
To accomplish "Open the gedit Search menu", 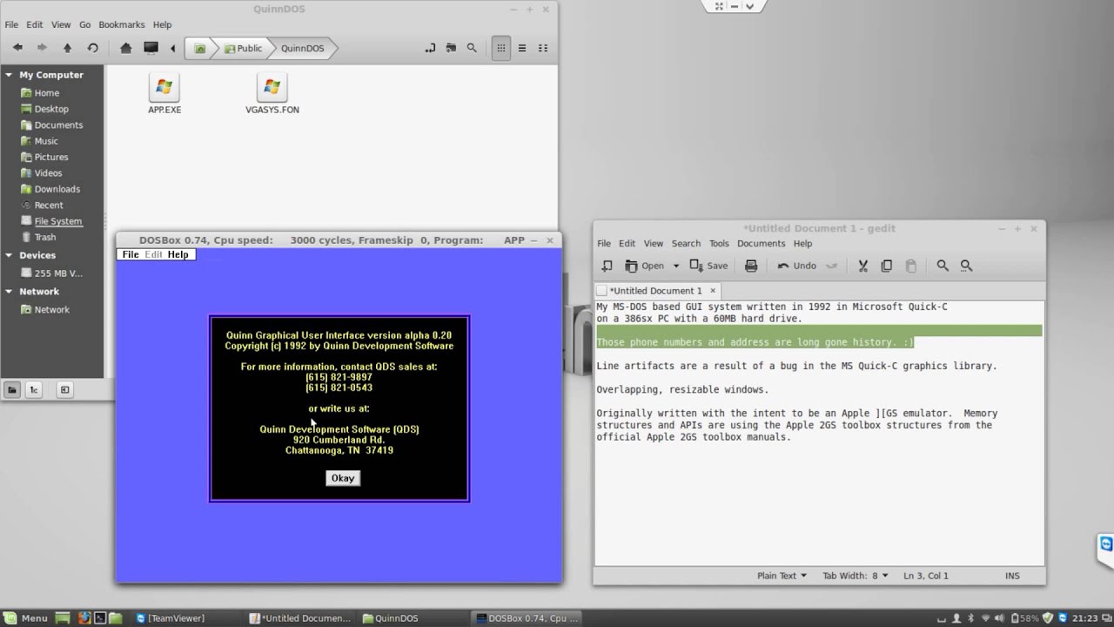I will (x=686, y=244).
